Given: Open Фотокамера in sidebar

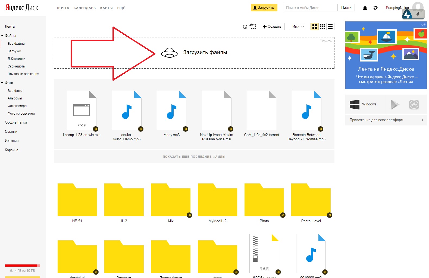Looking at the screenshot, I should coord(17,106).
